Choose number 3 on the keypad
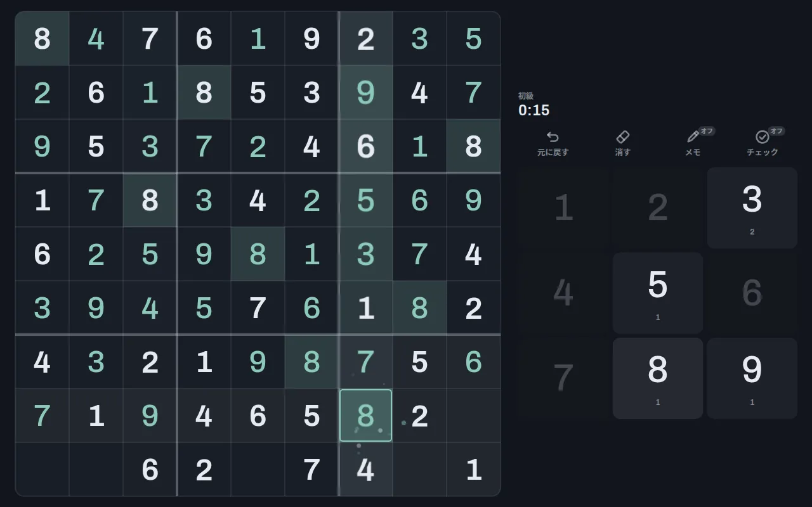Screen dimensions: 812x507 point(752,208)
